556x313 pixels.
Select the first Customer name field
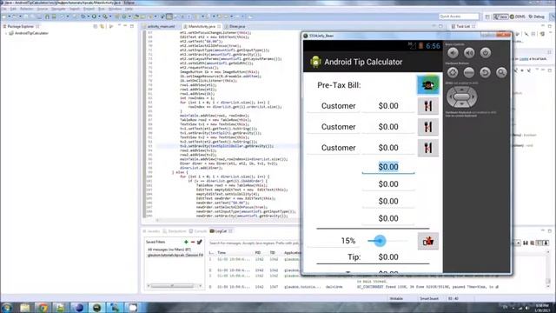pyautogui.click(x=334, y=106)
